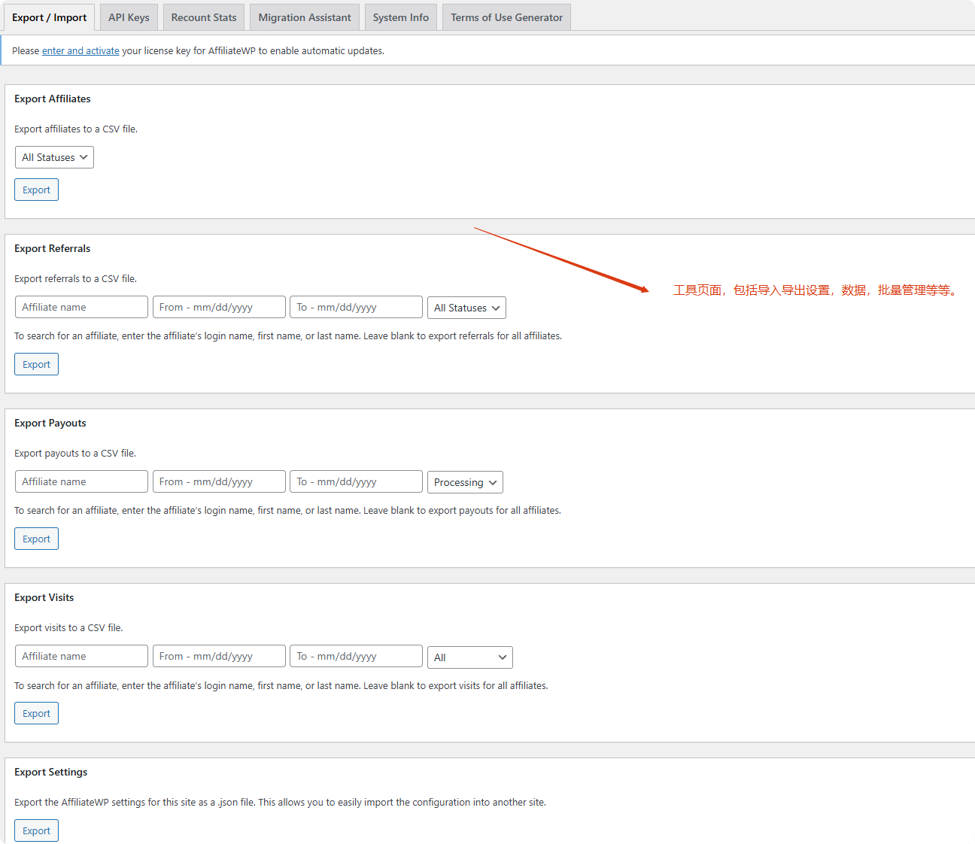This screenshot has height=844, width=975.
Task: Click the Export Affiliates heading
Action: (53, 99)
